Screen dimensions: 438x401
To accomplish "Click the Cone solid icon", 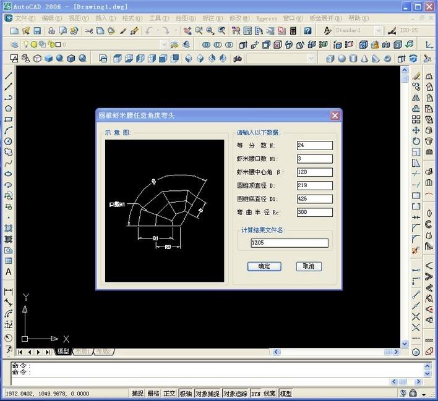I will pyautogui.click(x=364, y=59).
